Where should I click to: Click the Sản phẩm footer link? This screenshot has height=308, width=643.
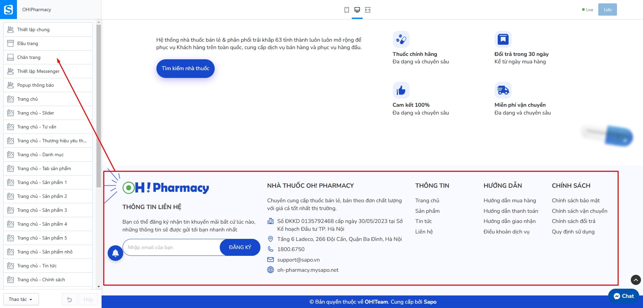(x=427, y=211)
